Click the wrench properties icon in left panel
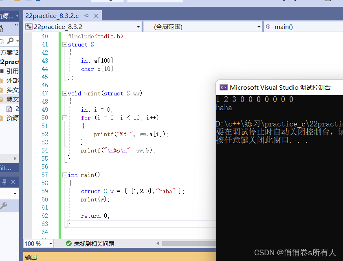 pyautogui.click(x=3, y=206)
